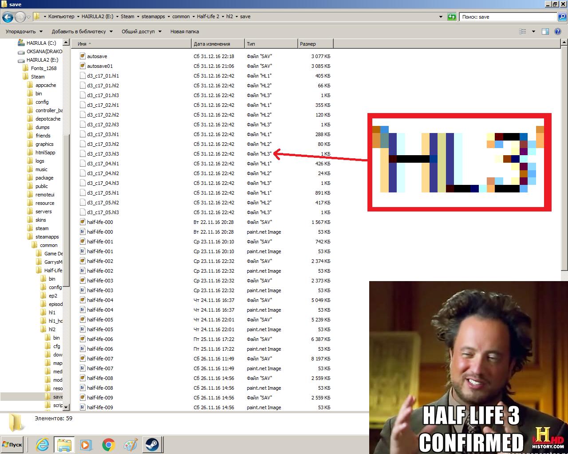Click the Forward navigation arrow button

click(20, 17)
